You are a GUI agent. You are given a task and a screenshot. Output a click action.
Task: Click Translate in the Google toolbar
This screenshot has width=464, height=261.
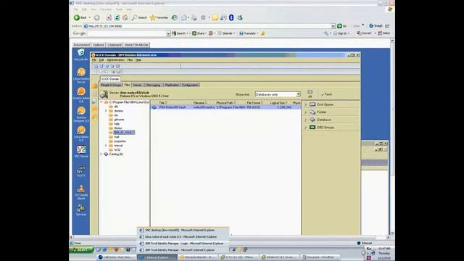pyautogui.click(x=249, y=33)
